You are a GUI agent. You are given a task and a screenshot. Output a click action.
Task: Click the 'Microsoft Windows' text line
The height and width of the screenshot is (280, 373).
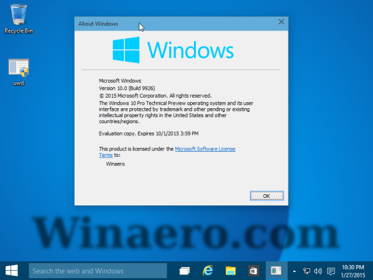pyautogui.click(x=120, y=81)
